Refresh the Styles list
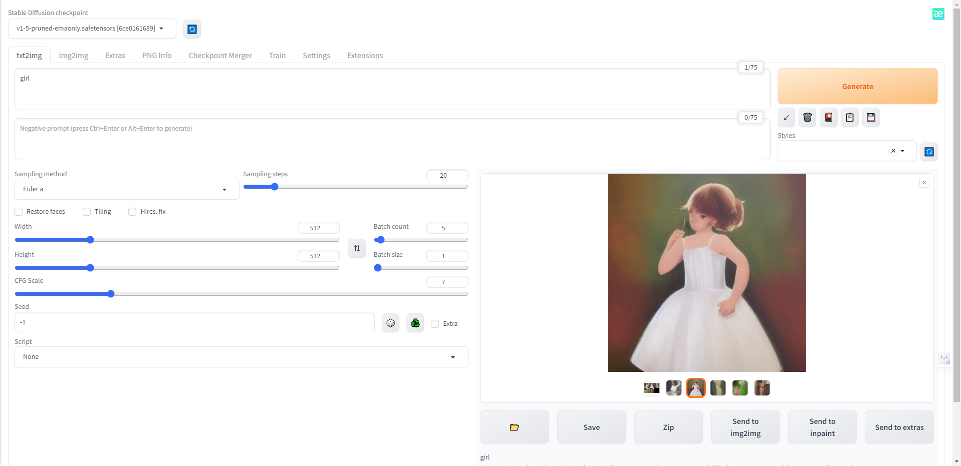961x466 pixels. click(x=929, y=151)
